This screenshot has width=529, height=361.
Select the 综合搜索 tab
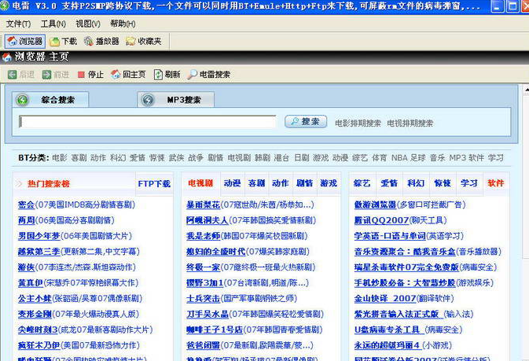(x=50, y=100)
